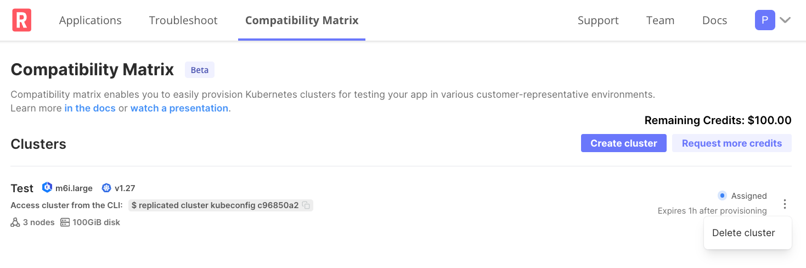Click the nodes icon for 3 nodes
This screenshot has width=806, height=268.
click(15, 222)
